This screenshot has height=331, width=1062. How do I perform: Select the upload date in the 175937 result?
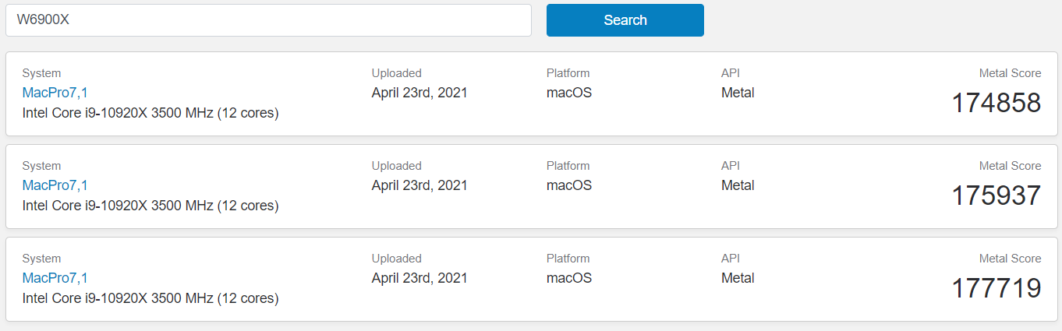pyautogui.click(x=419, y=185)
